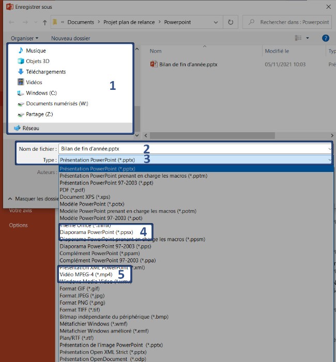Open the recent locations dropdown arrow

35,22
